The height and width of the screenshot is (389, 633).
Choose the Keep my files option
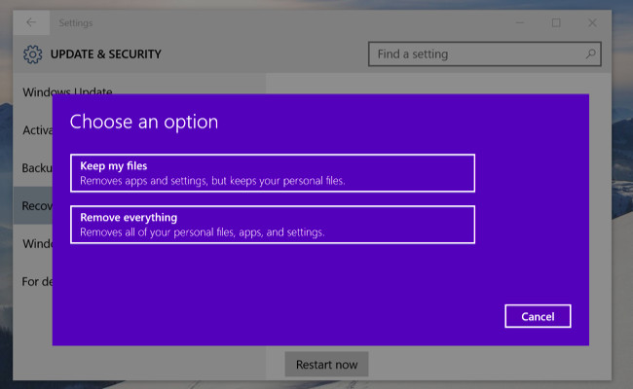(x=273, y=173)
